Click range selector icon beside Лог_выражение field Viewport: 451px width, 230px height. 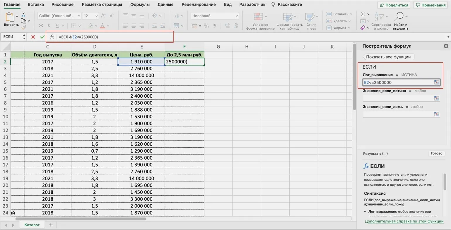[436, 82]
